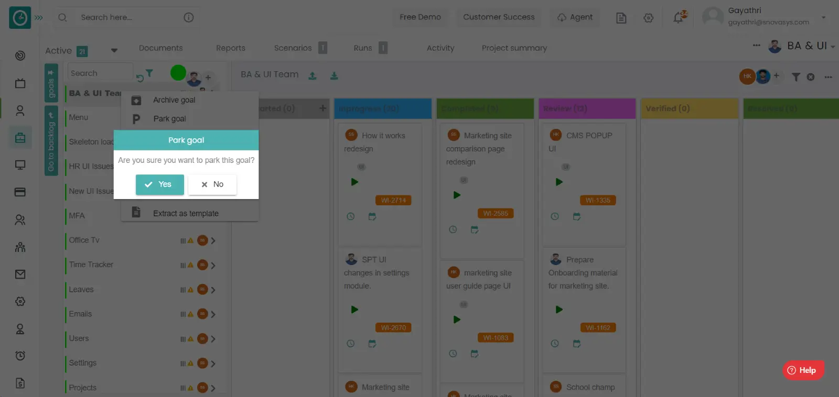Viewport: 839px width, 397px height.
Task: Choose Extract as template option
Action: point(186,213)
